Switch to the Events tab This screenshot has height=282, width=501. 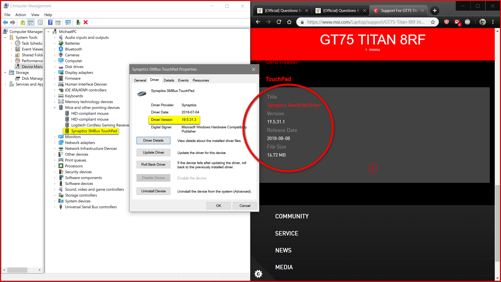[x=183, y=80]
